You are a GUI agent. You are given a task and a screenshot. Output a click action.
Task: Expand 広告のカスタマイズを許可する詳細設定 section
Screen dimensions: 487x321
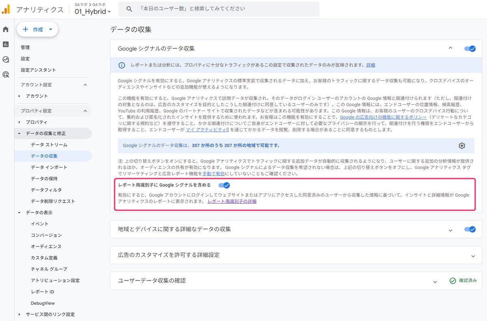(473, 256)
